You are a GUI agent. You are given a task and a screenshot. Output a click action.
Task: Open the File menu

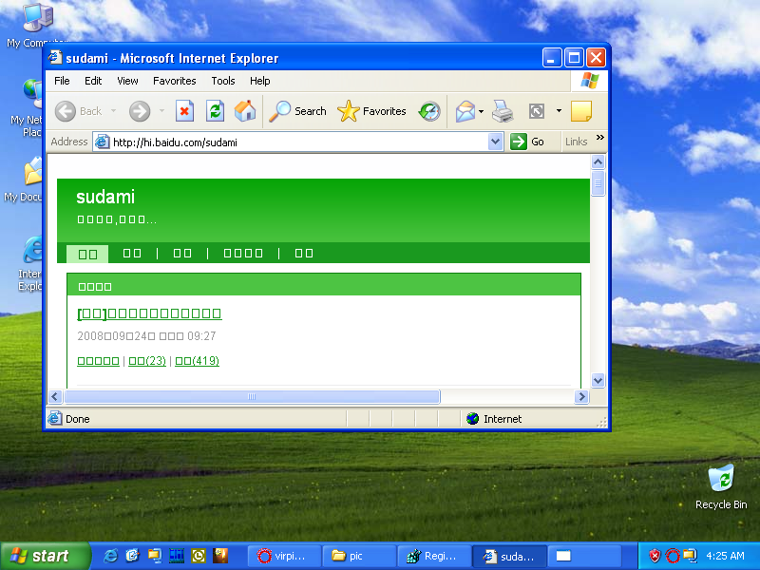pyautogui.click(x=62, y=81)
